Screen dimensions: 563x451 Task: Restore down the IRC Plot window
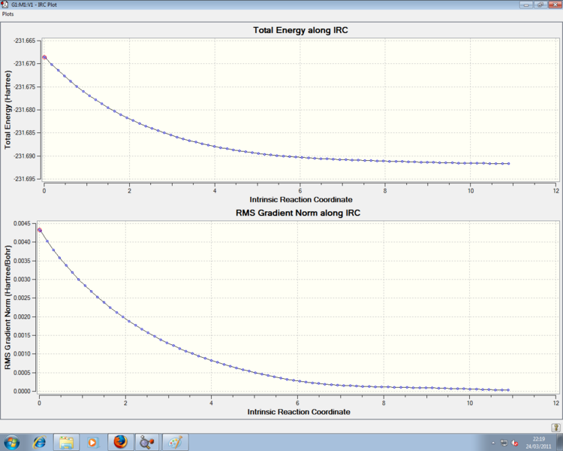pos(540,5)
